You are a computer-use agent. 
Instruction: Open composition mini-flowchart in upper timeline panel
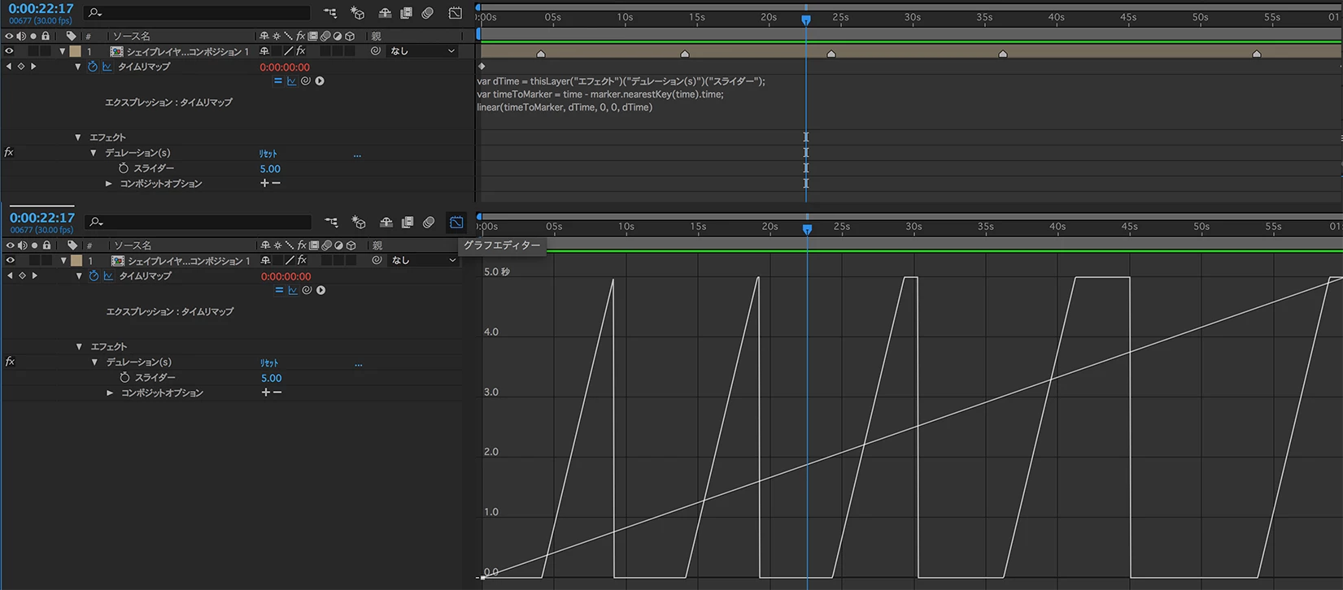coord(330,13)
